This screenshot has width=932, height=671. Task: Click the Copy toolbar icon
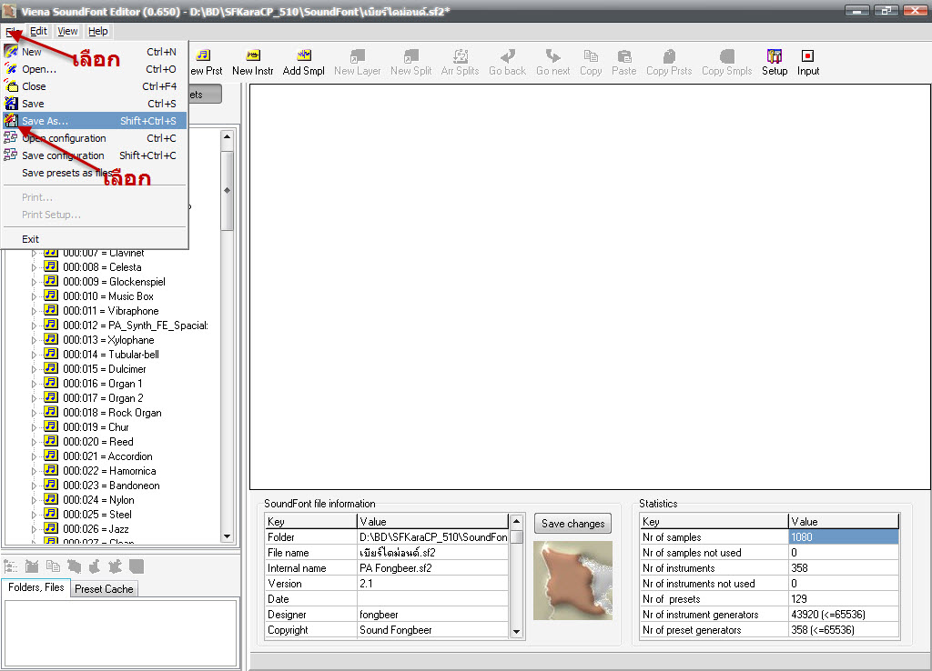pyautogui.click(x=590, y=55)
